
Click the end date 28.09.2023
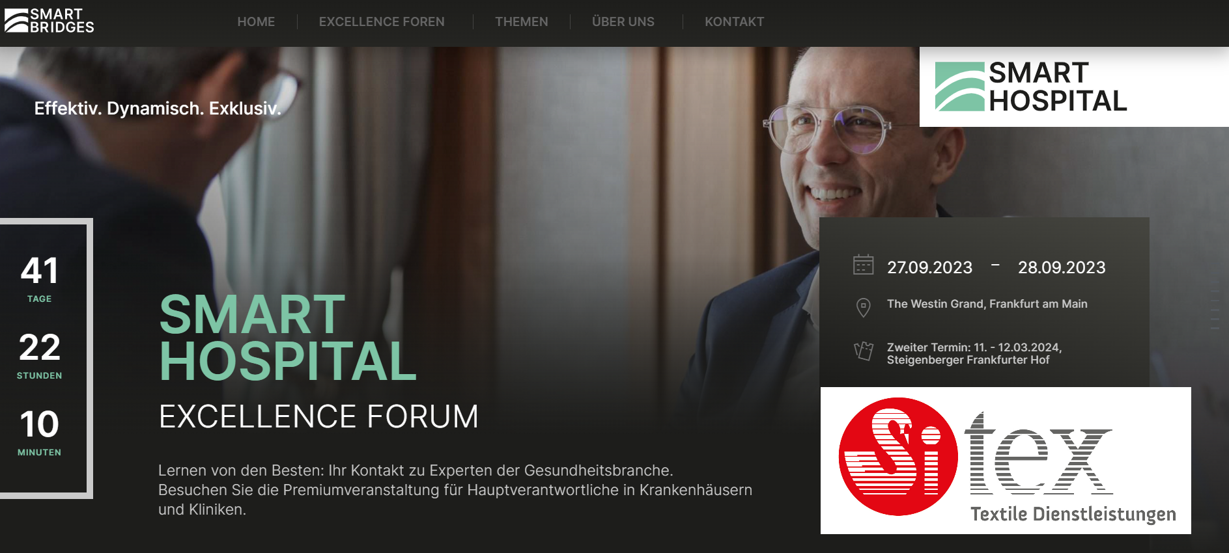pos(1062,267)
